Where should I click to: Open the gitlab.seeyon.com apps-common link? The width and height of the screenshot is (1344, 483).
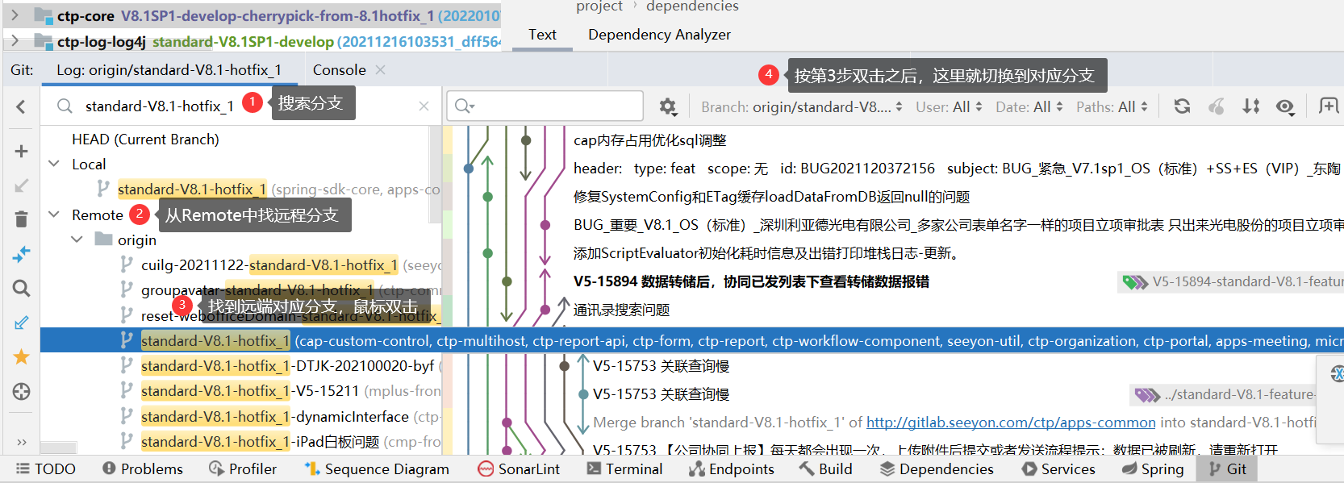[1011, 423]
